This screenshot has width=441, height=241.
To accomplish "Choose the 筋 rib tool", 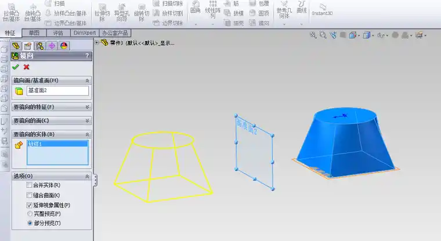I will (232, 3).
